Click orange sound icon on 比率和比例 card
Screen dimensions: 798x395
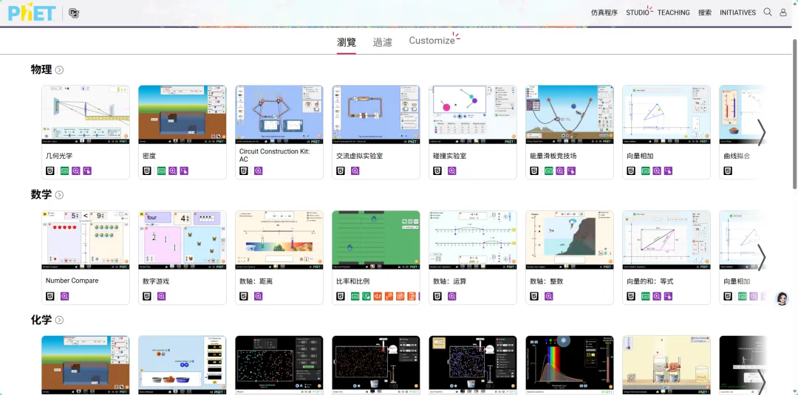coord(378,296)
